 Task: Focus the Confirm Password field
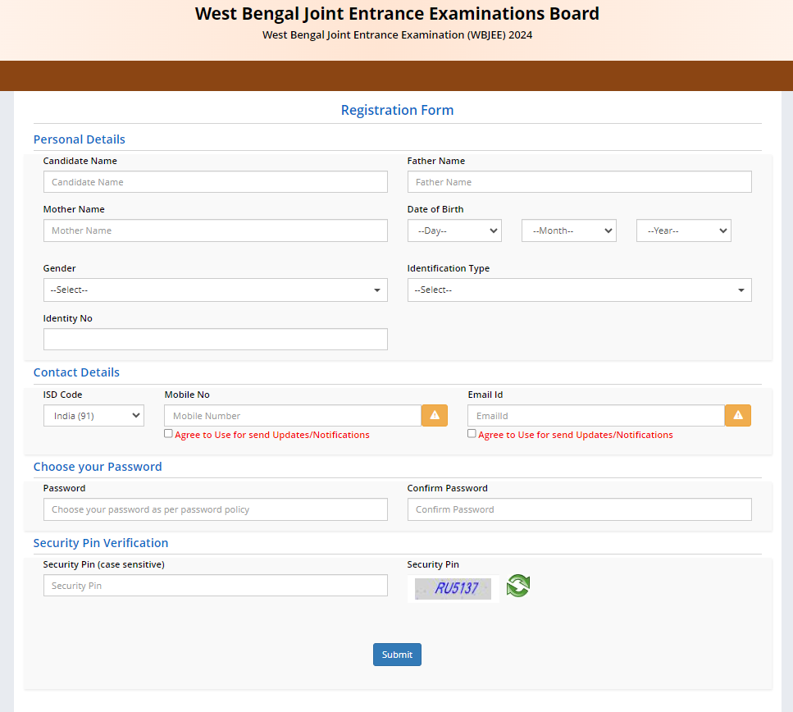coord(579,509)
